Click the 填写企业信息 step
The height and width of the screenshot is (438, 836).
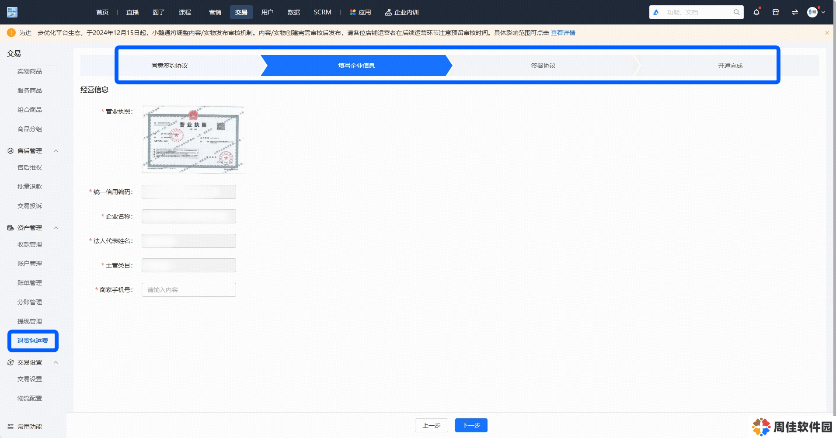(x=356, y=66)
